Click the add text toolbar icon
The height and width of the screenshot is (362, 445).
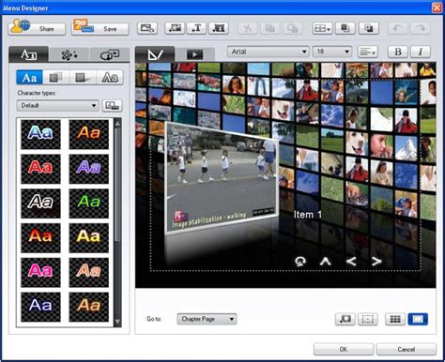pos(196,28)
